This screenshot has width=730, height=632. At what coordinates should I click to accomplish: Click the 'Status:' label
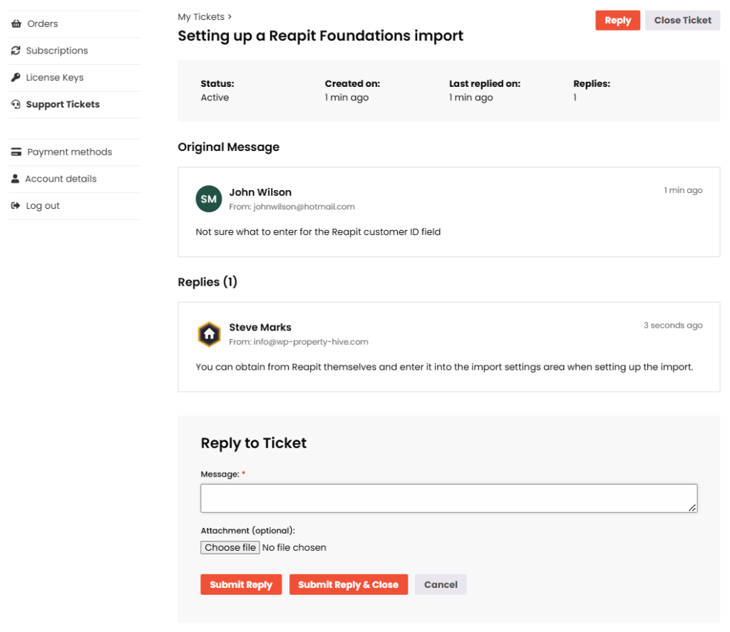(217, 84)
